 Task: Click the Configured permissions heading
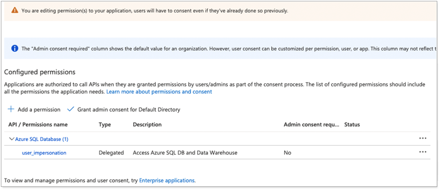pyautogui.click(x=40, y=72)
